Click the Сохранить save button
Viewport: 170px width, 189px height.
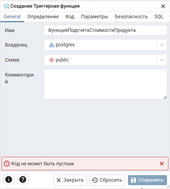coord(147,180)
